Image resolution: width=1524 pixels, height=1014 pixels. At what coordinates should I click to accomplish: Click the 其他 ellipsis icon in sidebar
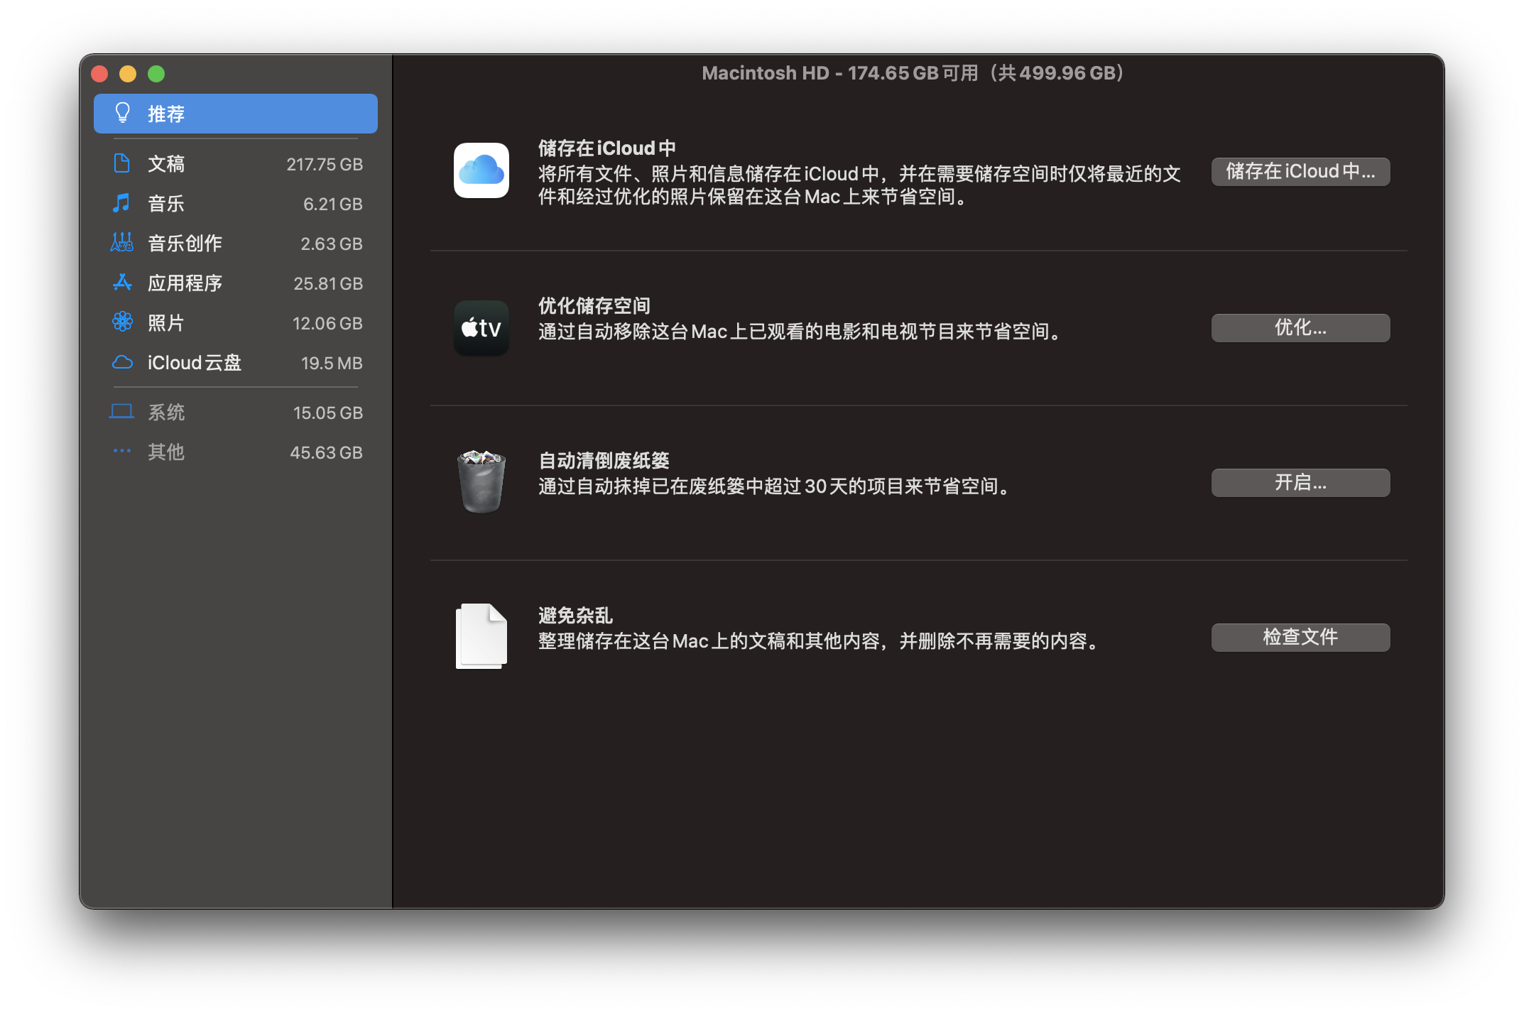click(x=122, y=452)
